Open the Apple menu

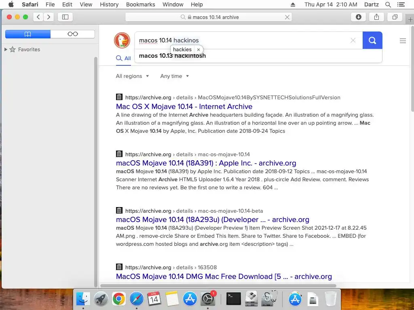coord(11,4)
